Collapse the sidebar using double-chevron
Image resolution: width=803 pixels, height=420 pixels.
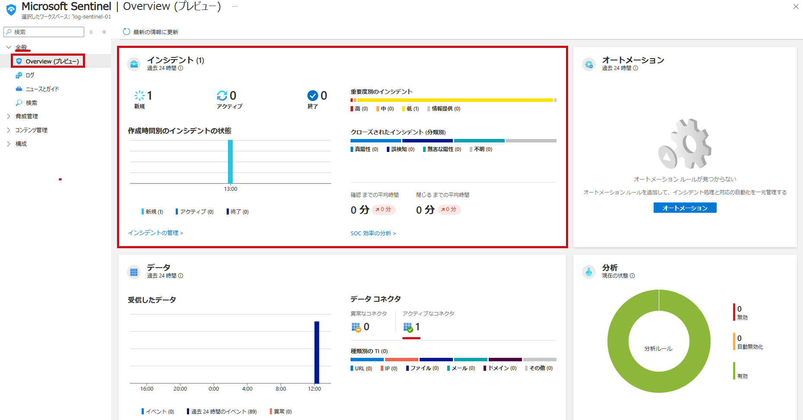pyautogui.click(x=104, y=32)
